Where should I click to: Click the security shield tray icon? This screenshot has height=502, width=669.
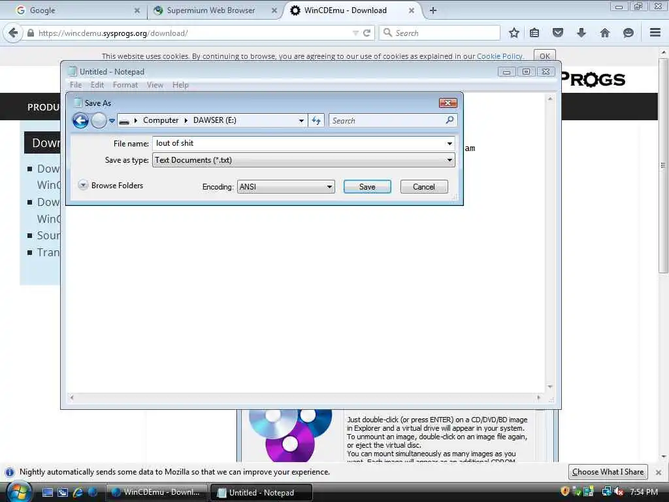click(x=565, y=492)
